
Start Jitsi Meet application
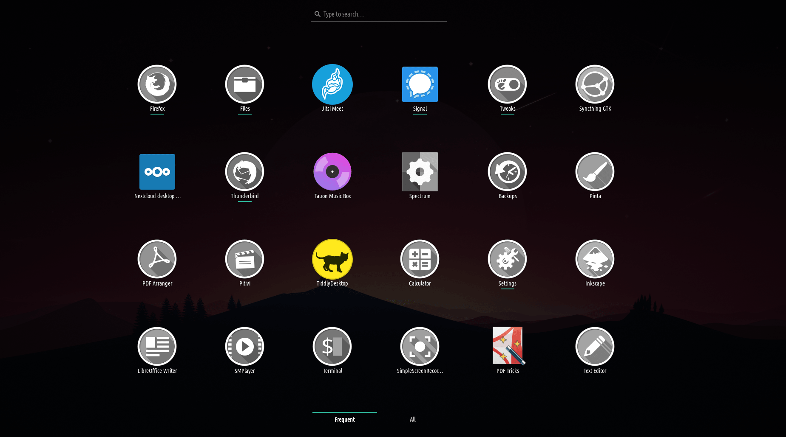pyautogui.click(x=332, y=84)
